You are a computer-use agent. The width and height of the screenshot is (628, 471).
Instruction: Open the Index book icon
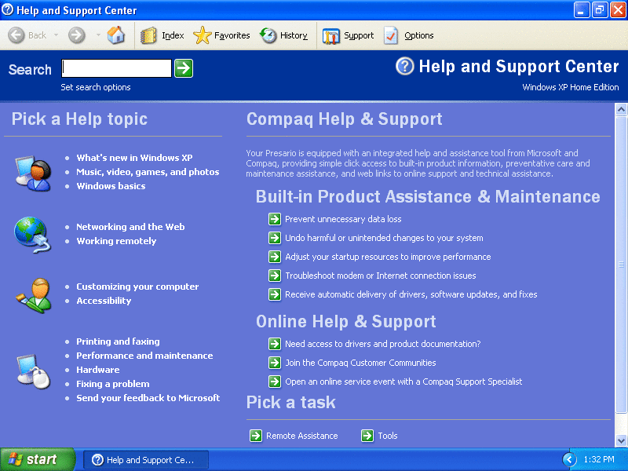148,35
